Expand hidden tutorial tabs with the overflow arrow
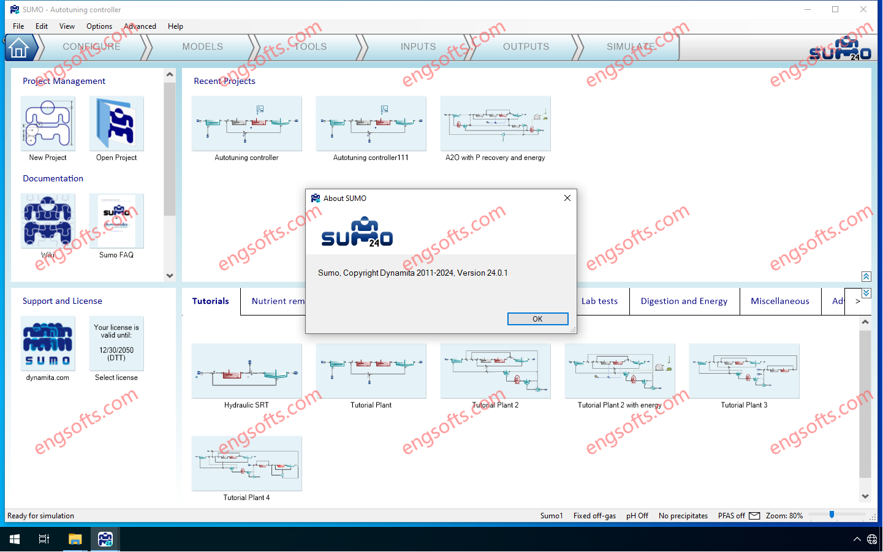The image size is (883, 552). point(857,301)
